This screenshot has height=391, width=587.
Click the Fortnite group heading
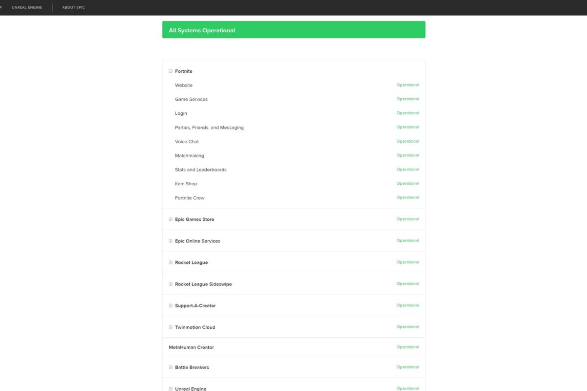point(184,71)
